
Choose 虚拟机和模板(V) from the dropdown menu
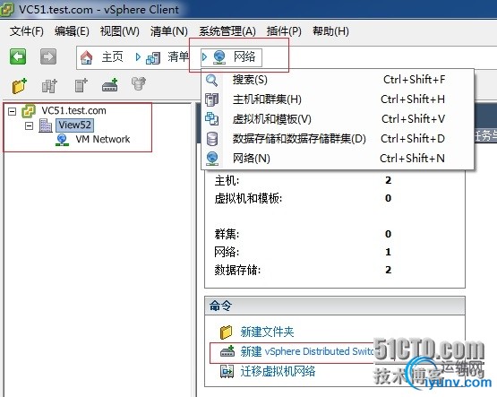tap(338, 119)
